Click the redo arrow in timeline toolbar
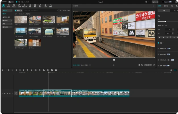Image resolution: width=178 pixels, height=114 pixels. click(x=12, y=70)
